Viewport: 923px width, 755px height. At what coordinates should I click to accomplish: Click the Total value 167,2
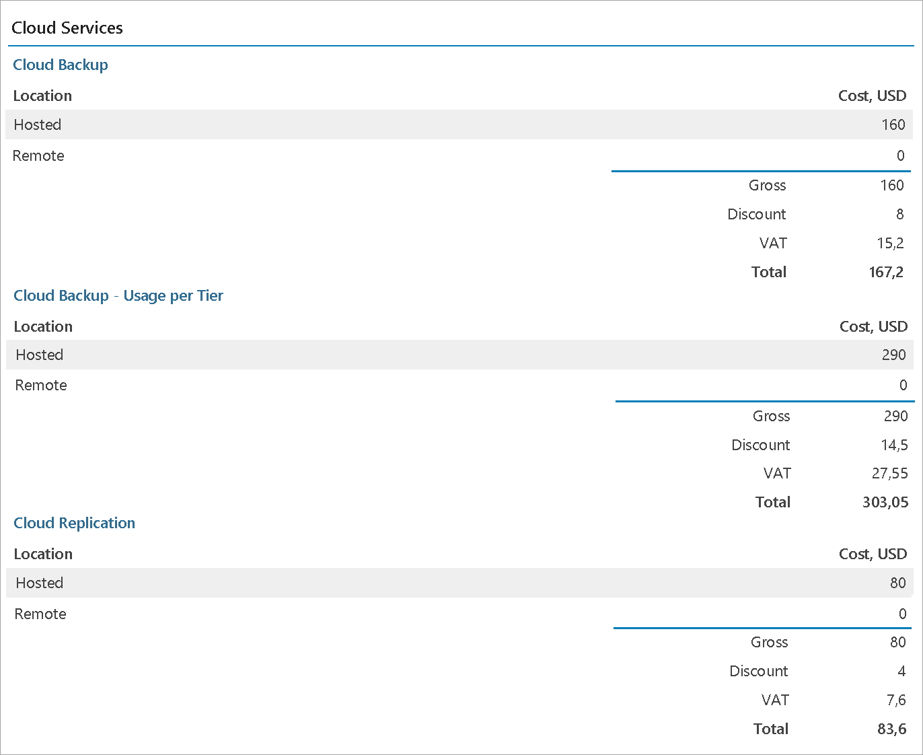click(x=886, y=272)
